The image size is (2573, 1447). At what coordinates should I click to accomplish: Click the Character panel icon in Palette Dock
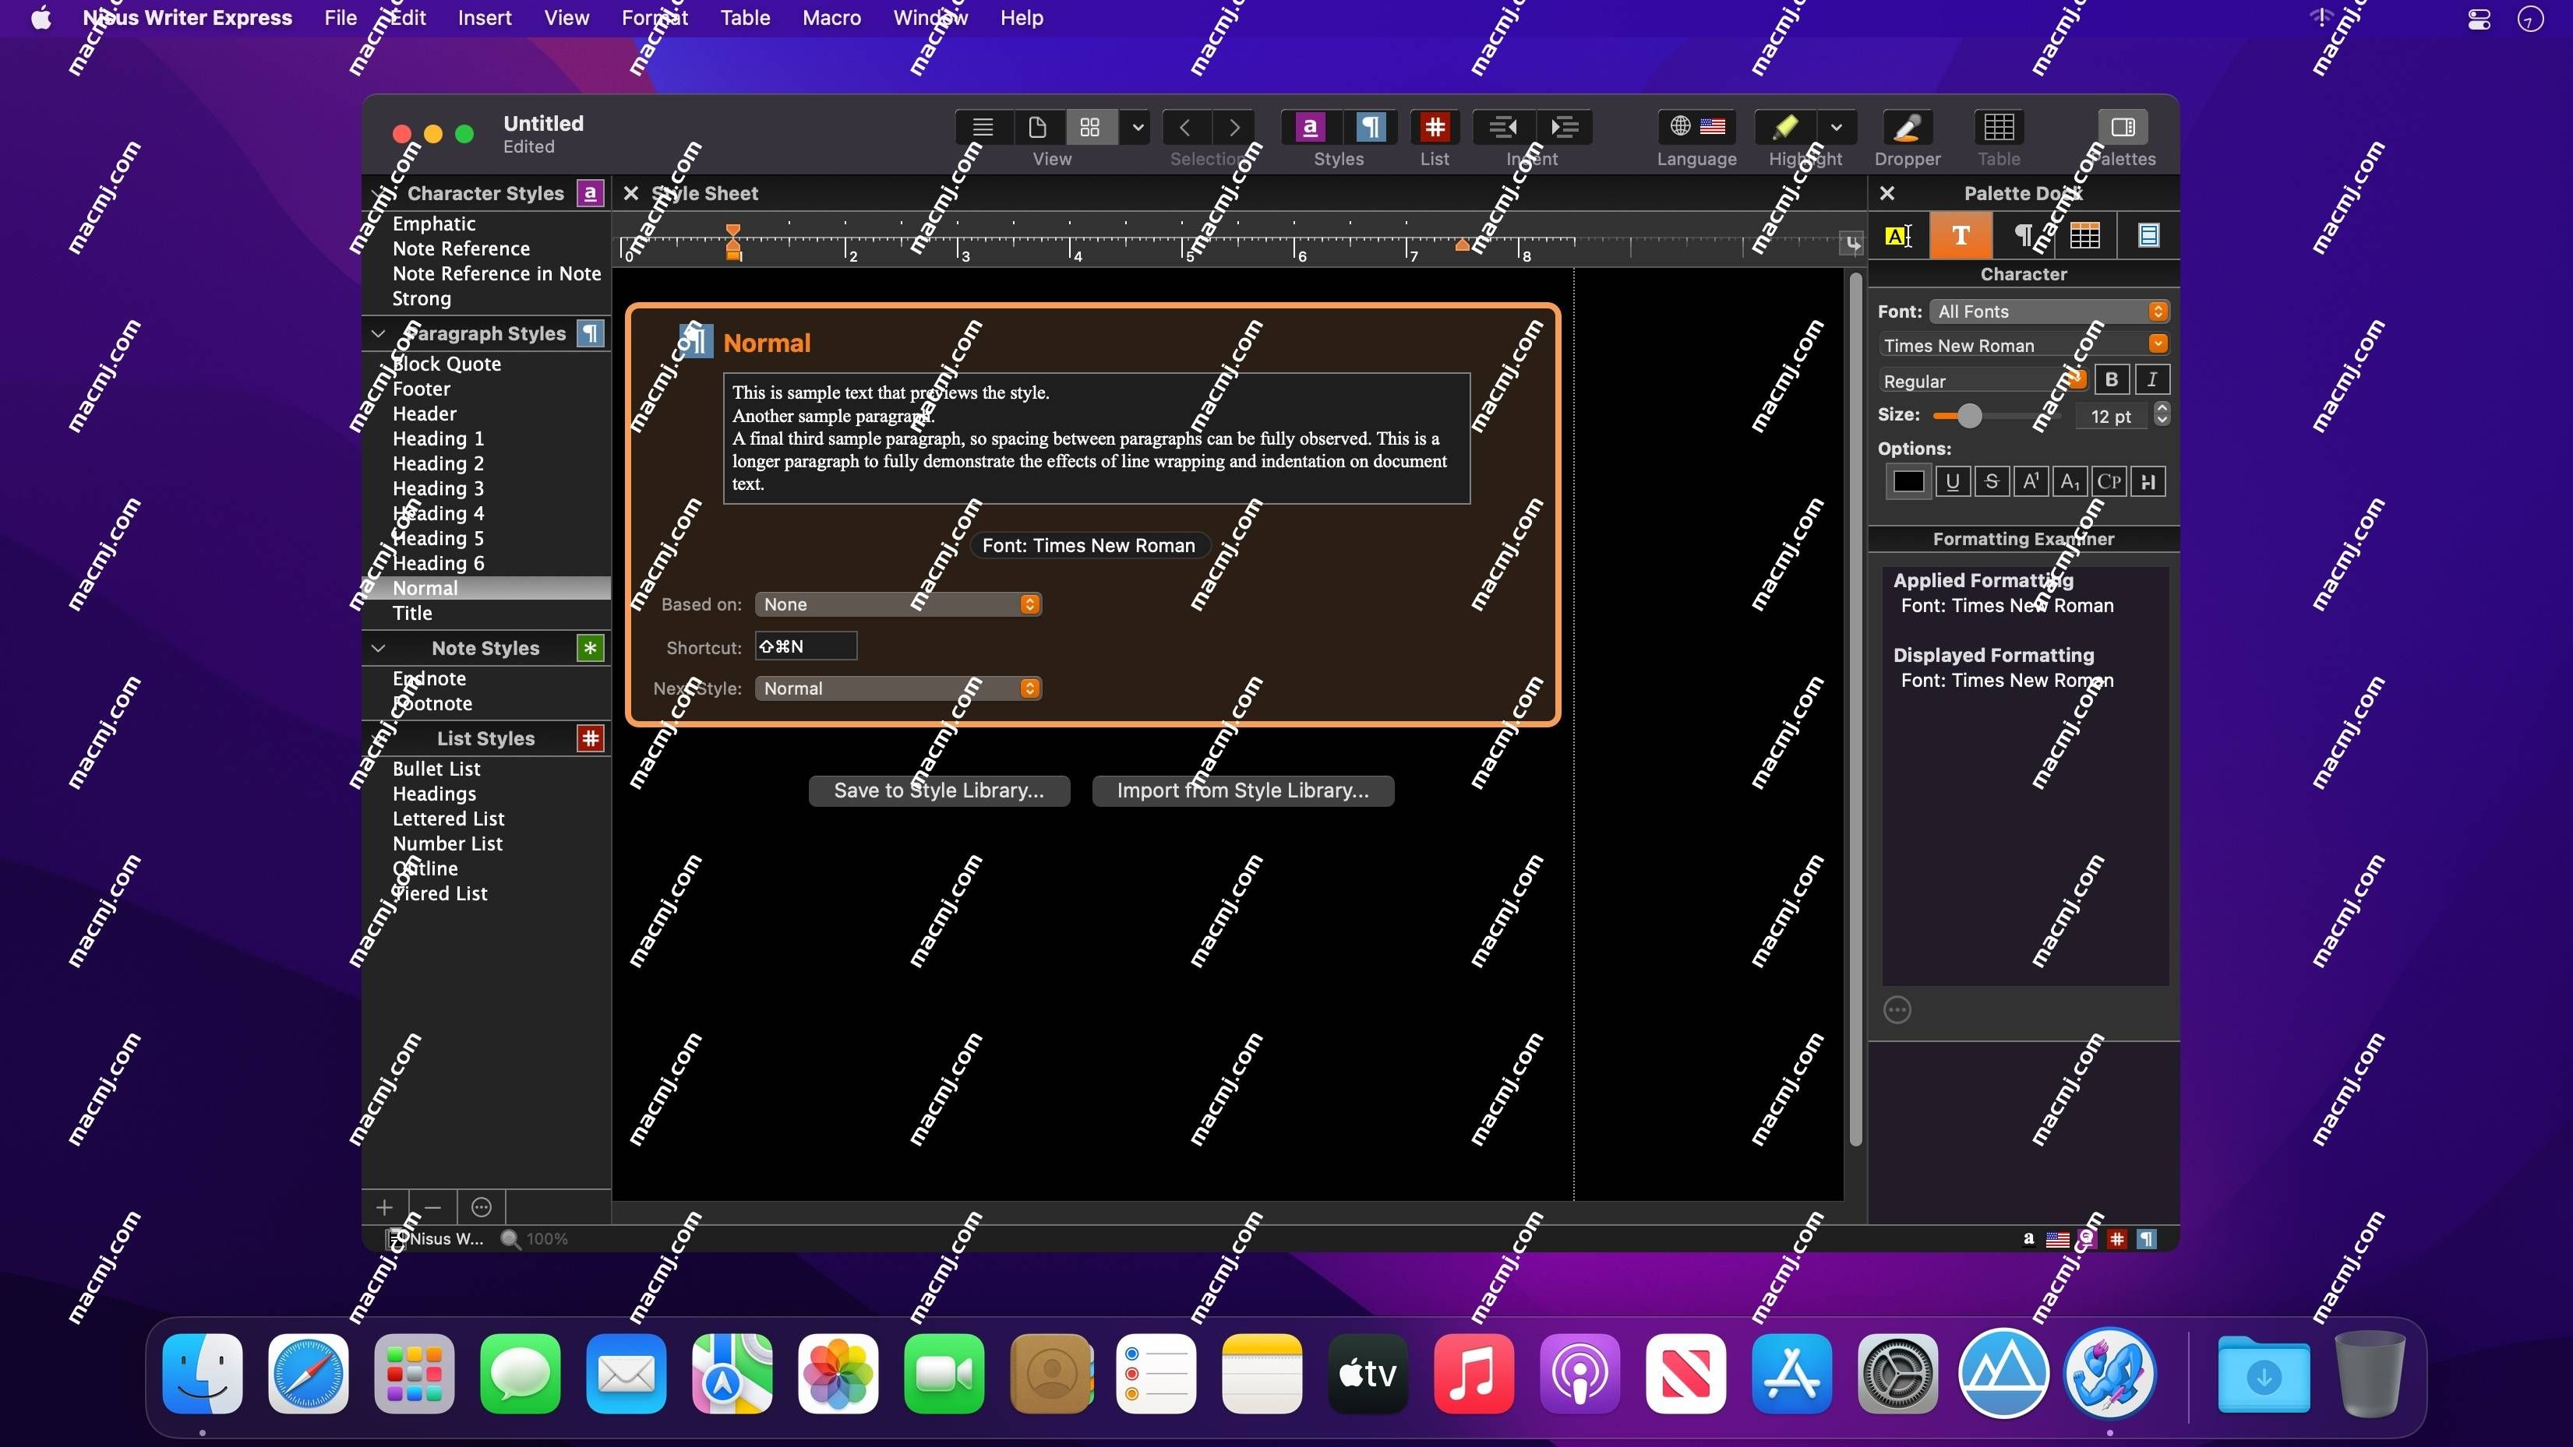(1960, 235)
